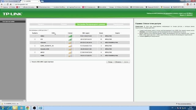Click the first wizard step tab
The width and height of the screenshot is (196, 110).
click(x=41, y=24)
